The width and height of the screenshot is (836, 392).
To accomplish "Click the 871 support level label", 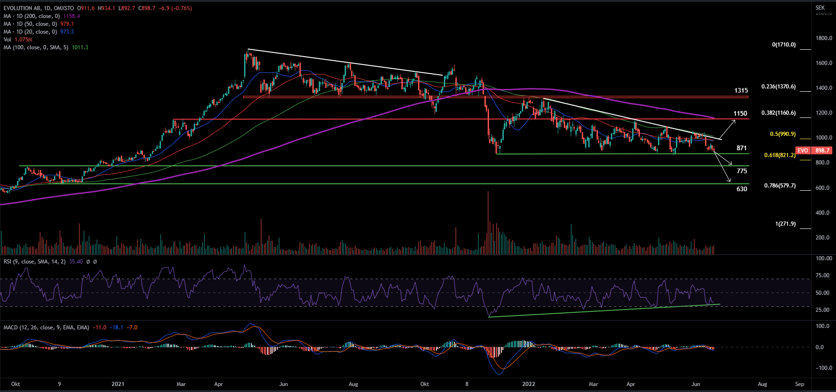I will pos(741,148).
